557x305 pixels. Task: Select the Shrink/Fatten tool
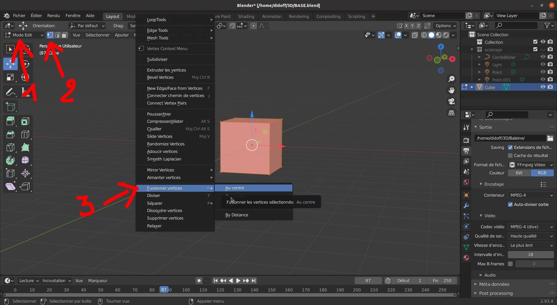25,173
